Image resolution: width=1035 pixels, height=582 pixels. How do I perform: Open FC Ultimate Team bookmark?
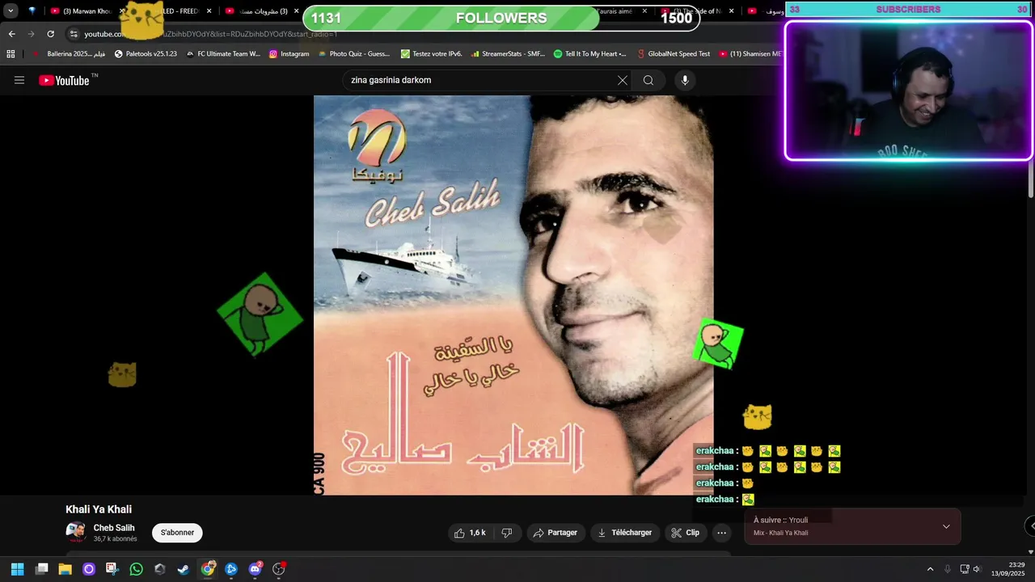223,54
